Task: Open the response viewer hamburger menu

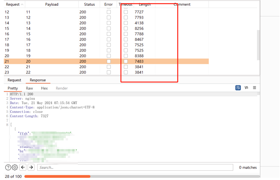Action: click(x=254, y=88)
